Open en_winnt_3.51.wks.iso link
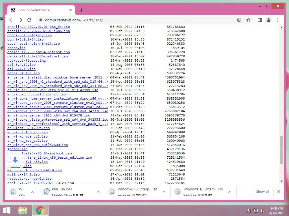 click(29, 128)
